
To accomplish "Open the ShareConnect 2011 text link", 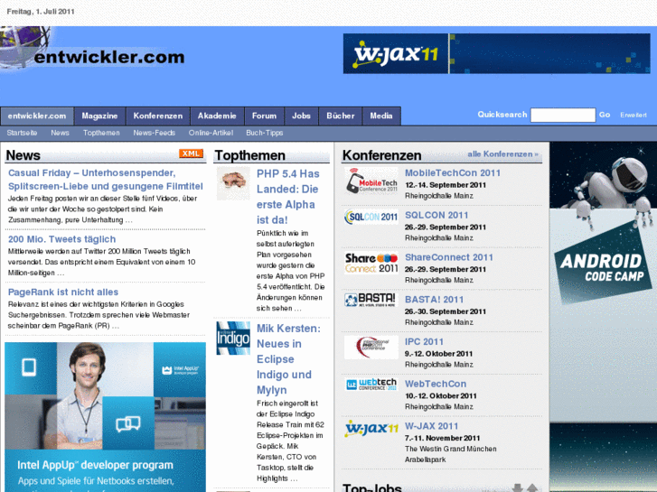I will (x=449, y=257).
